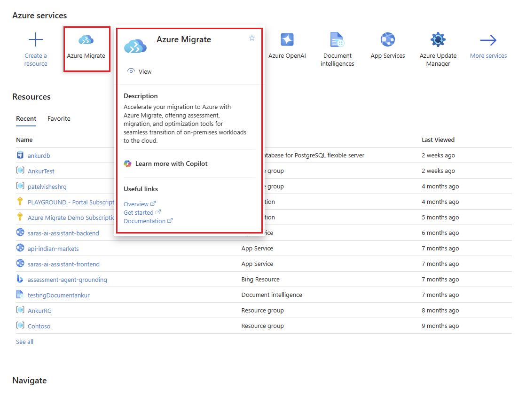Open Document intelligences service icon
Screen dimensions: 526x397
(337, 39)
